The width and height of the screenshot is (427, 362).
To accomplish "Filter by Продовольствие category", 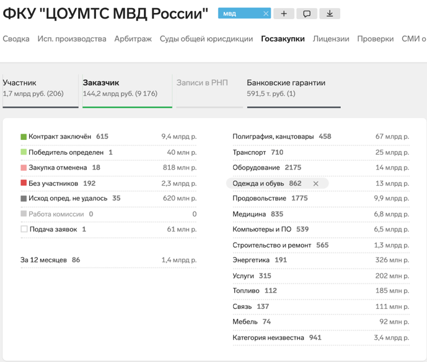I will [321, 198].
